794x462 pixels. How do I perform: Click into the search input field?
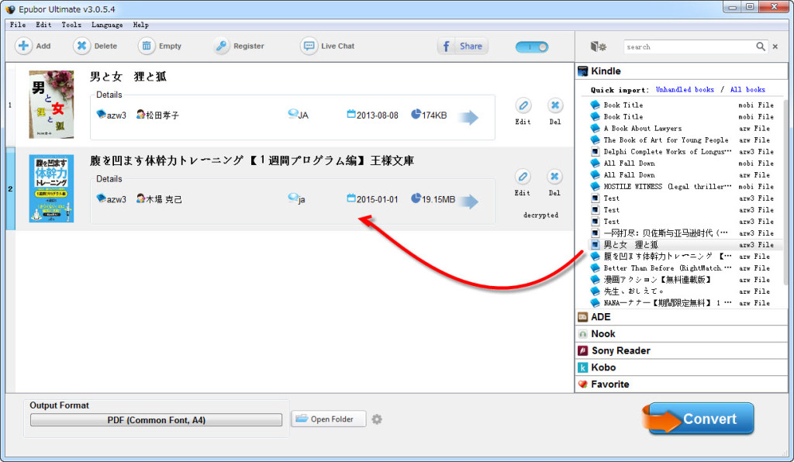[x=689, y=47]
